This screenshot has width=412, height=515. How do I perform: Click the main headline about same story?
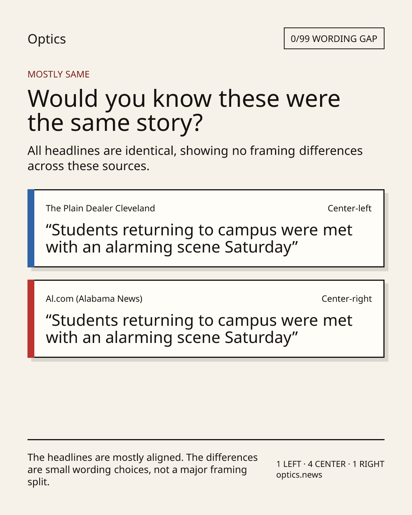pos(184,110)
